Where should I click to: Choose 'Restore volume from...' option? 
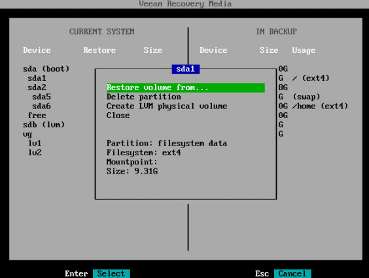pyautogui.click(x=185, y=87)
